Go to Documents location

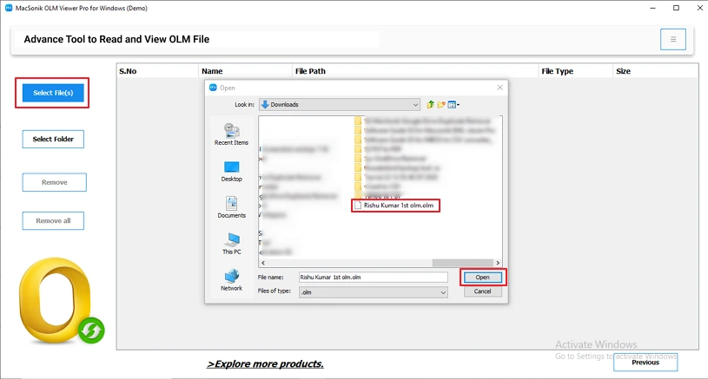pos(231,207)
